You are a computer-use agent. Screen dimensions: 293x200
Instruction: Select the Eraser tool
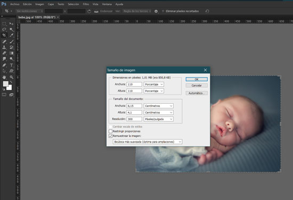[x=4, y=53]
